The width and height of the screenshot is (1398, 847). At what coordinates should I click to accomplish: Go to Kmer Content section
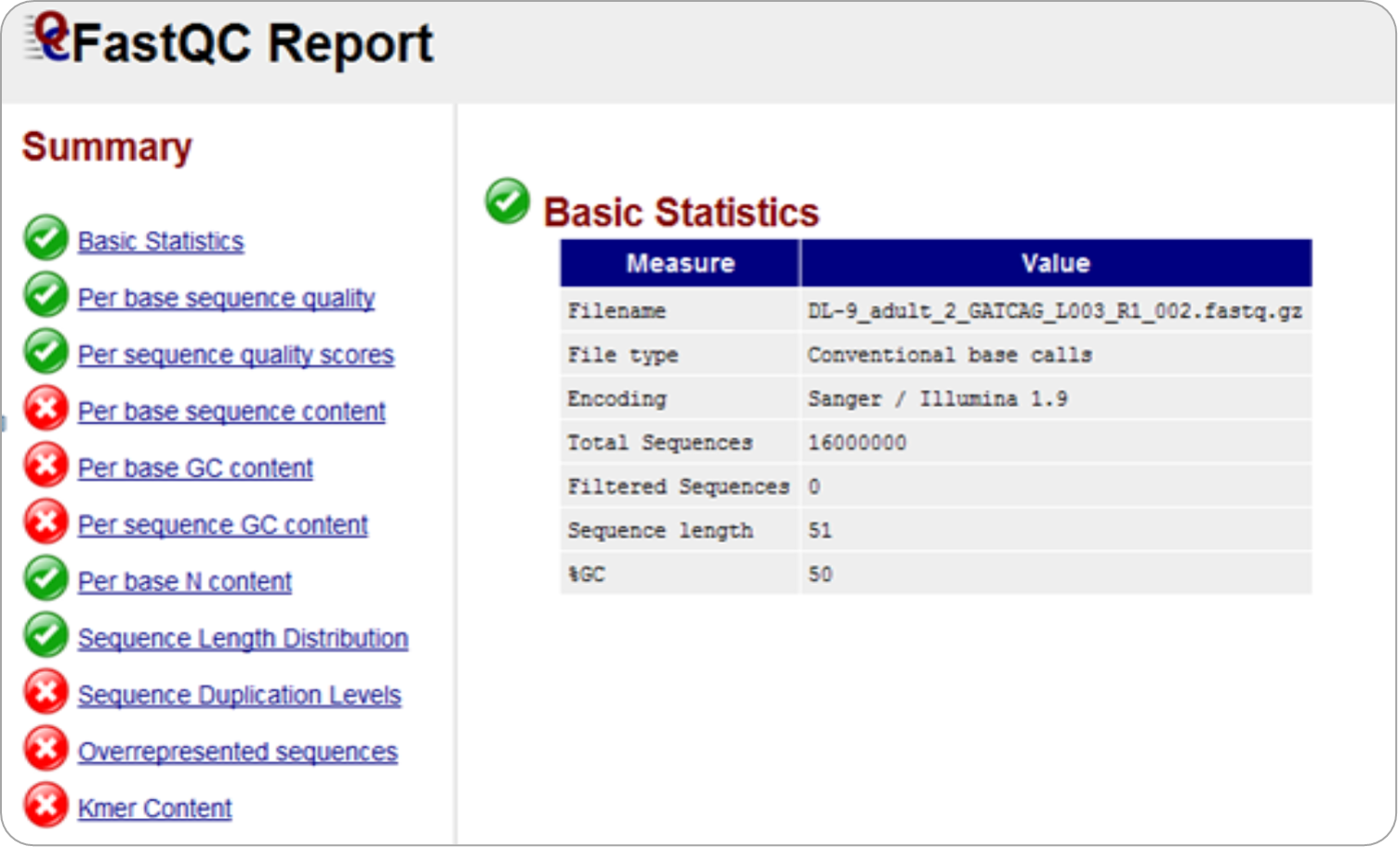[x=155, y=809]
